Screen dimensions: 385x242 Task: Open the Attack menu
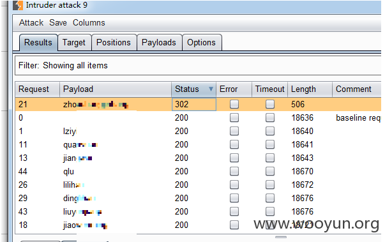tap(31, 22)
